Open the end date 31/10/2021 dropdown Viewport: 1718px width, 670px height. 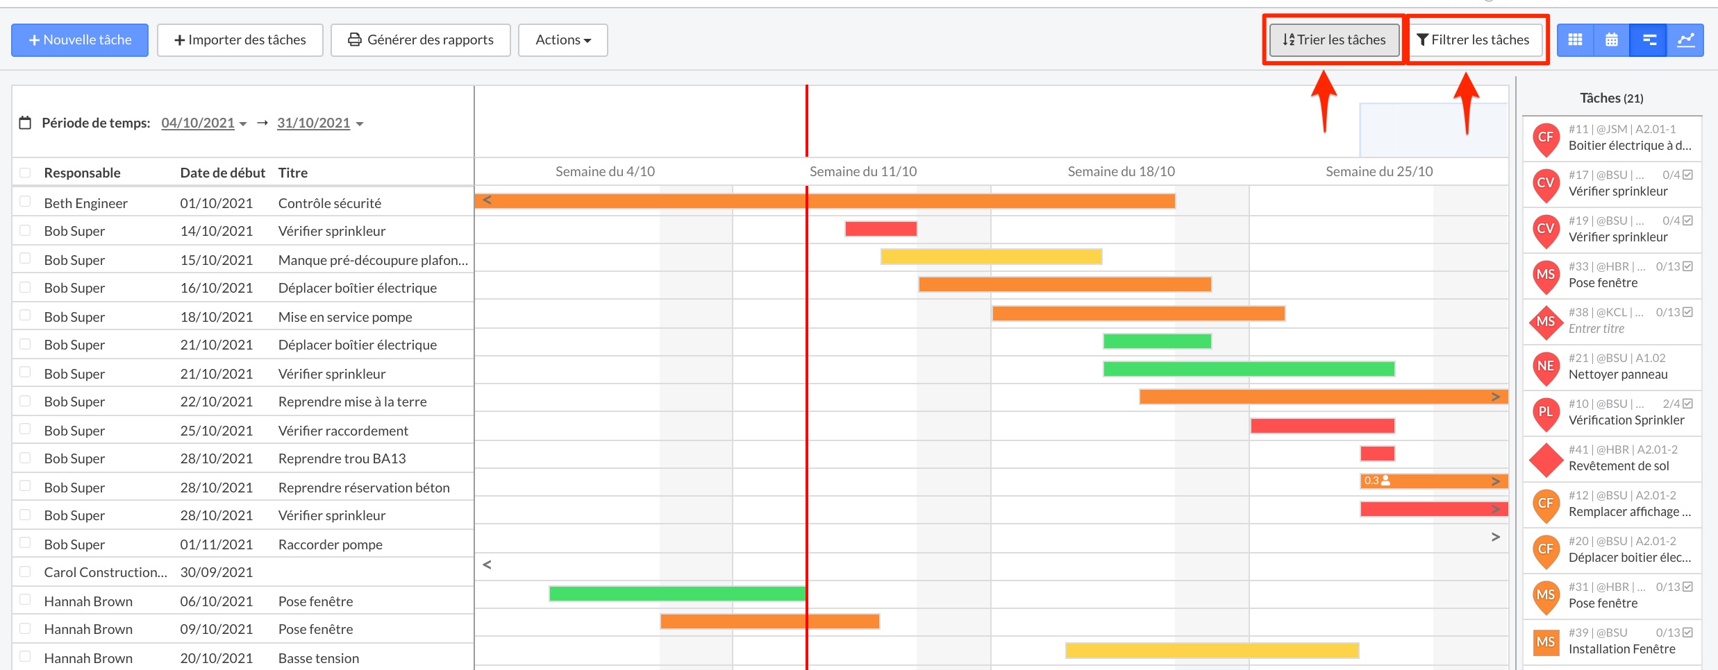coord(319,123)
